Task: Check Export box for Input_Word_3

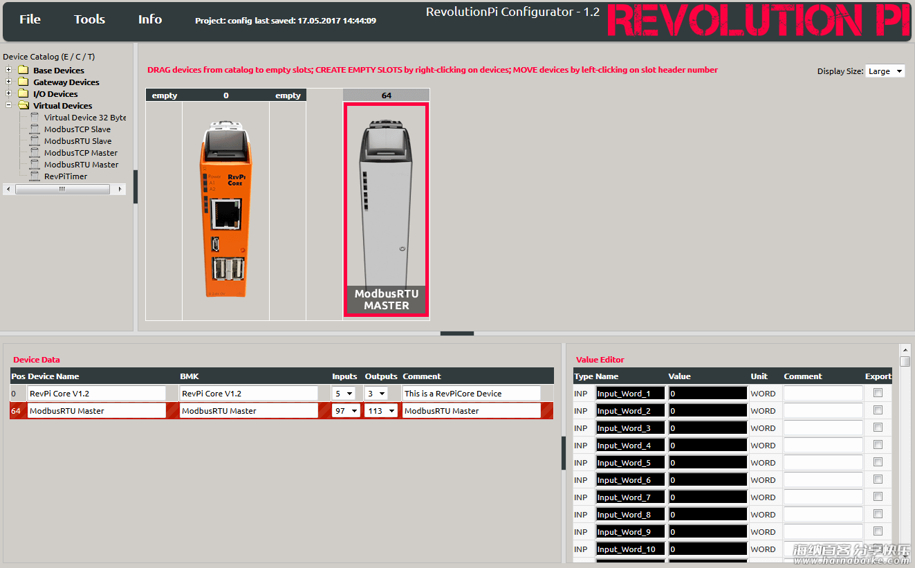Action: click(x=878, y=427)
